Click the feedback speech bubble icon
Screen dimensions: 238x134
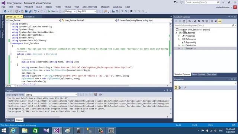click(x=182, y=3)
